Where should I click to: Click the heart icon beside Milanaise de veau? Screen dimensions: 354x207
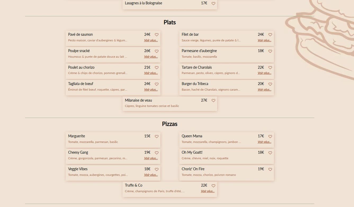(213, 100)
